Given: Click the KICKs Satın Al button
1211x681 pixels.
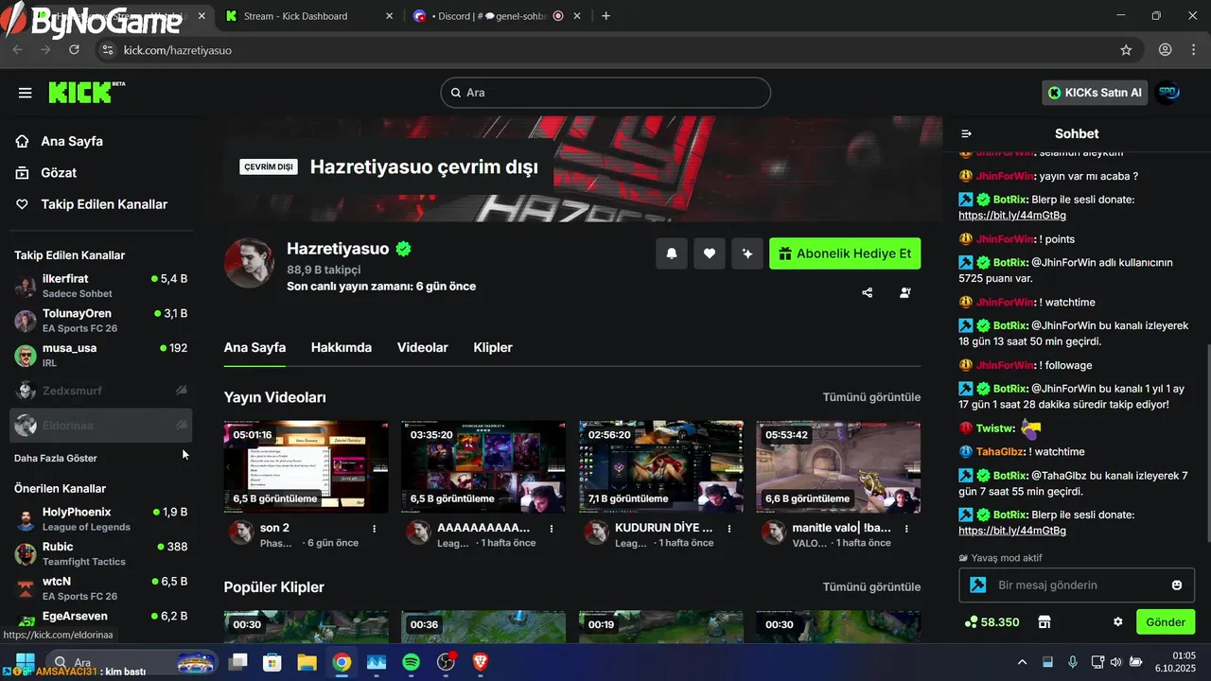Looking at the screenshot, I should pos(1096,93).
